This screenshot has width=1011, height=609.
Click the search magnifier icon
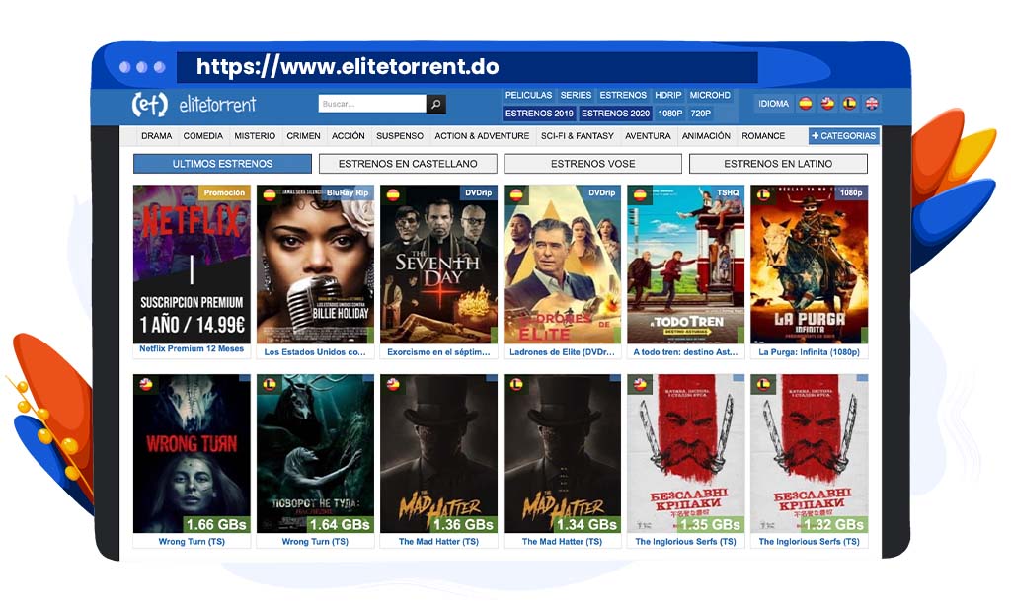pyautogui.click(x=435, y=104)
